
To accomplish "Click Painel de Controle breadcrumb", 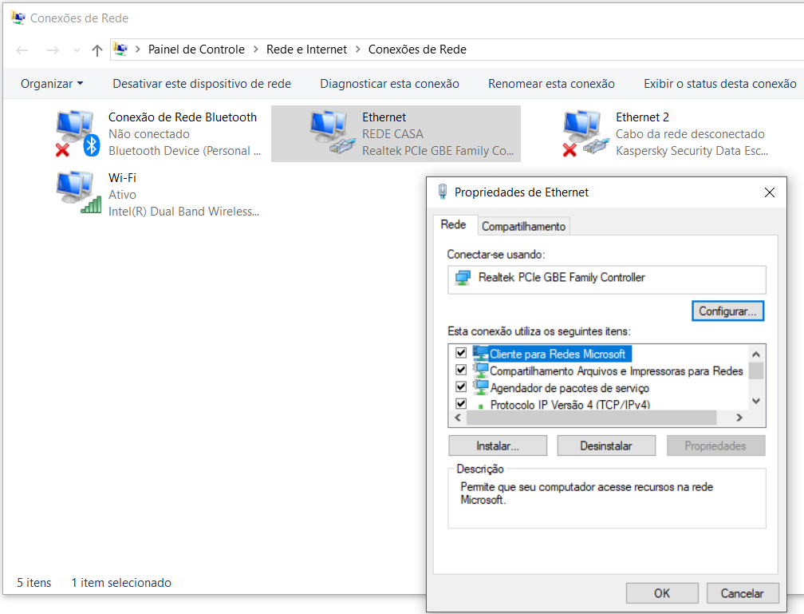I will point(196,50).
